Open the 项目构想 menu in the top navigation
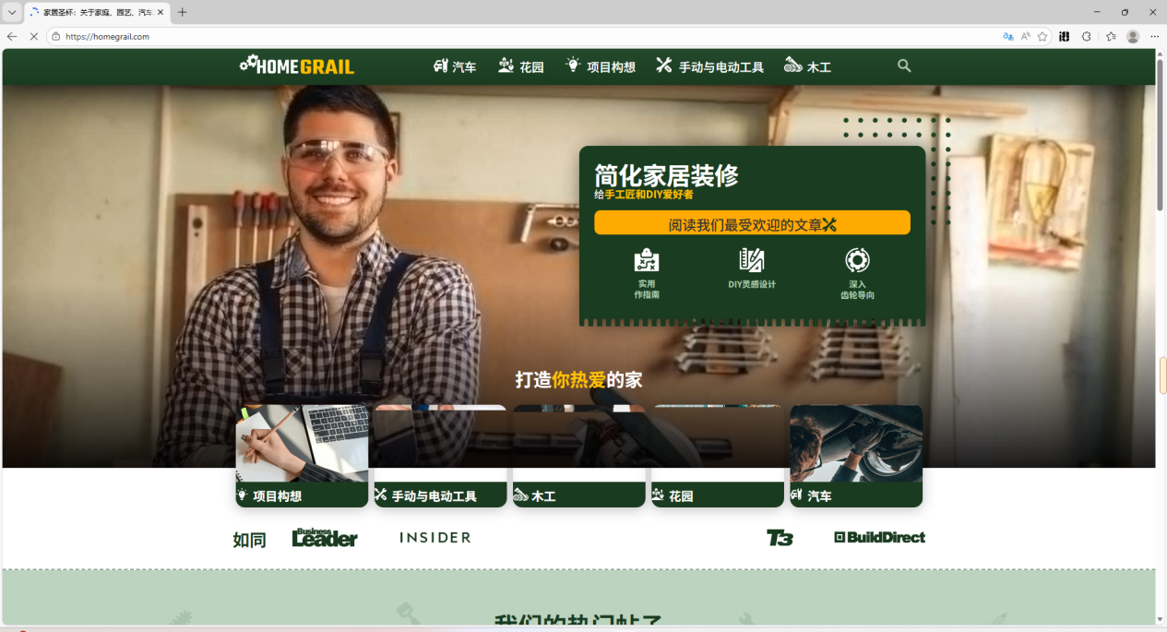This screenshot has width=1167, height=632. (600, 66)
